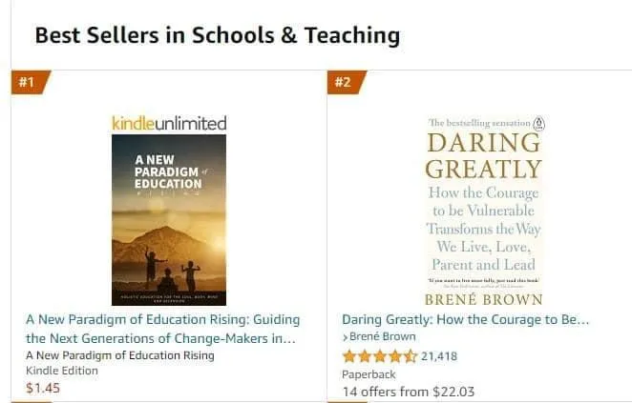The image size is (632, 403).
Task: Click the kindleunlimited logo above first book
Action: (169, 124)
